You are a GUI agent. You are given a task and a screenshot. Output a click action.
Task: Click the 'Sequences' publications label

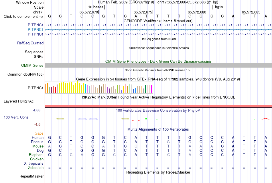34,52
